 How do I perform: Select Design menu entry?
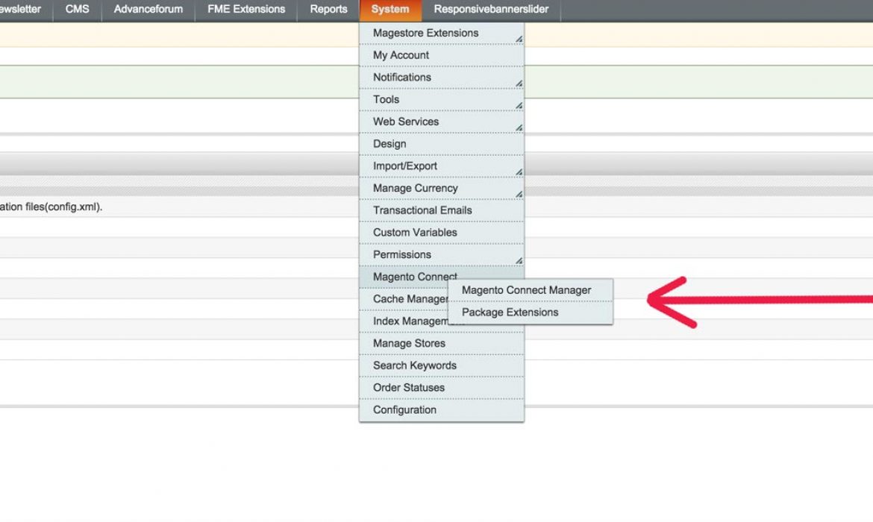(x=442, y=144)
